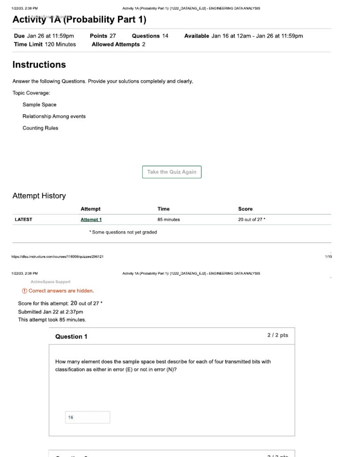Click the Take the Quiz Again button

coord(172,172)
